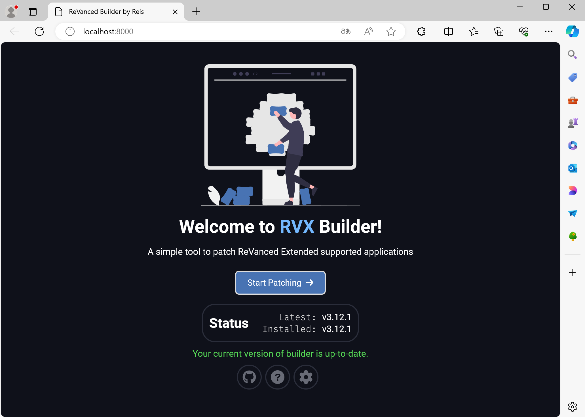Image resolution: width=585 pixels, height=417 pixels.
Task: Launch Copilot from the toolbar
Action: pyautogui.click(x=573, y=31)
